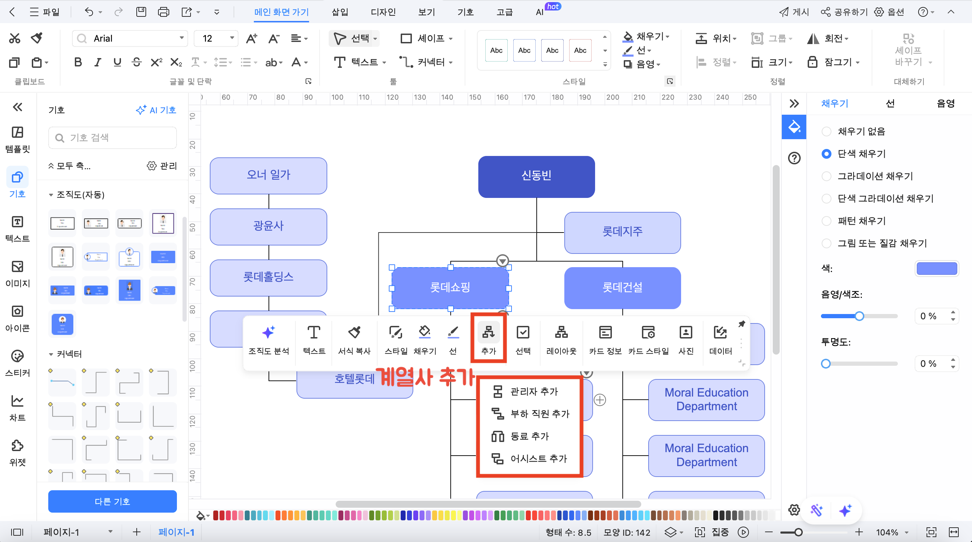Open 템플릿 sidebar panel
Screen dimensions: 972x542
coord(17,140)
